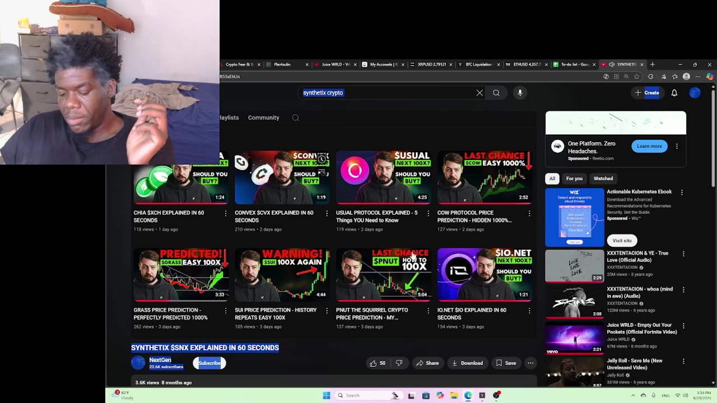Select the For you filter chip

(x=574, y=179)
